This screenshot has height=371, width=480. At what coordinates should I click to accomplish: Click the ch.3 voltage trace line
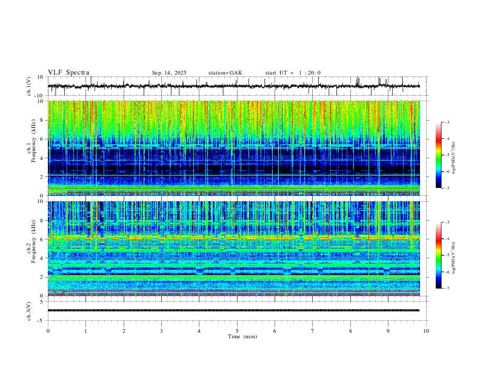pos(233,310)
